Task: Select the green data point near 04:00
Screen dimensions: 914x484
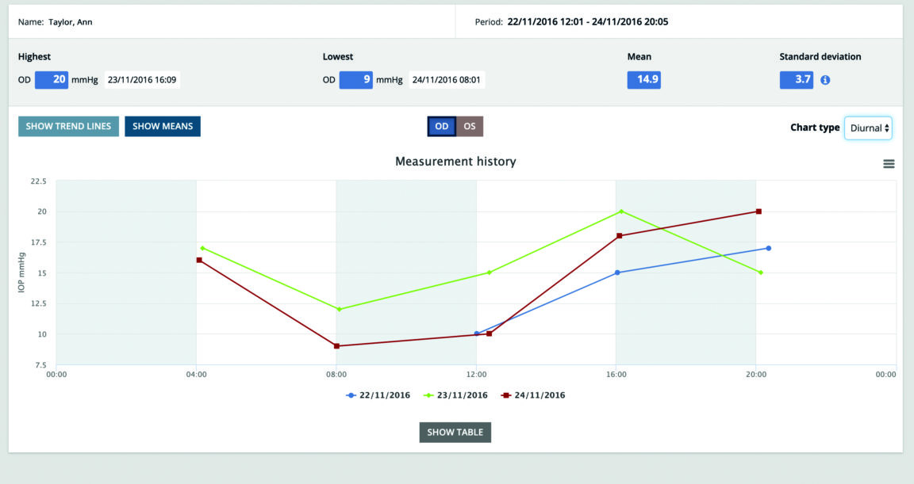Action: tap(203, 248)
